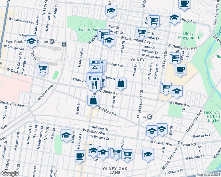Click the school marker at Fern Rock

pos(31,42)
